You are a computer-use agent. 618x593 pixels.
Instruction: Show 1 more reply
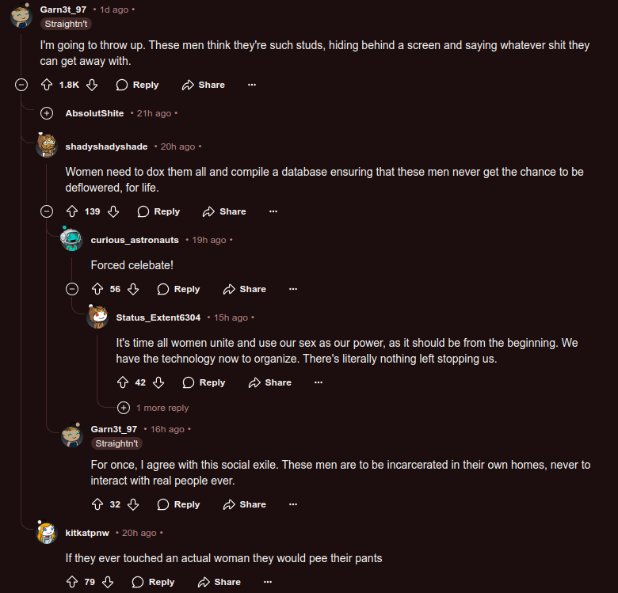coord(154,408)
